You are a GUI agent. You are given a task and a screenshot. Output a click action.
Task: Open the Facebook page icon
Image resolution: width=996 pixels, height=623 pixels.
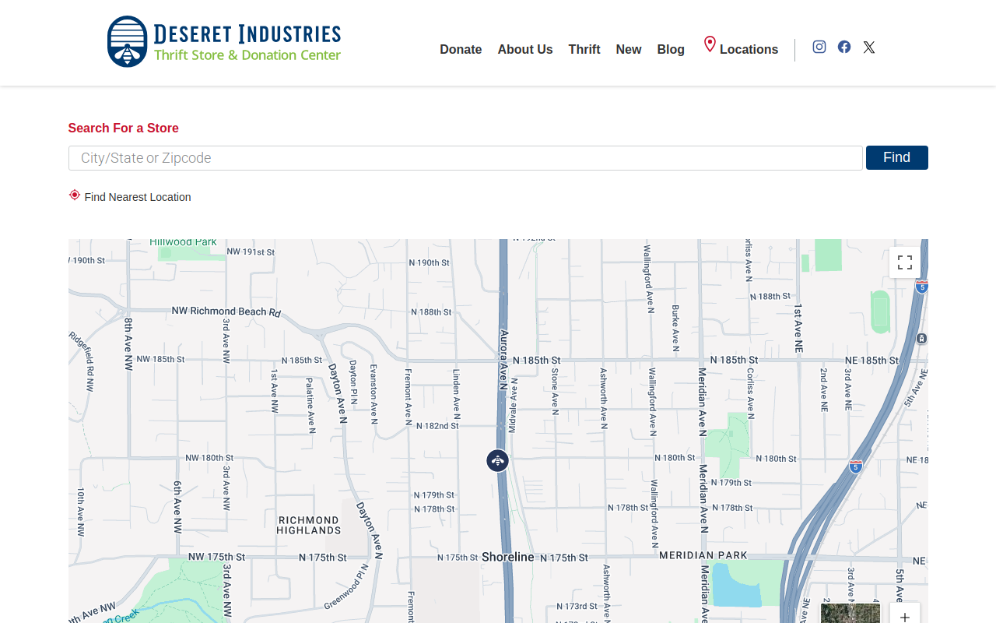pyautogui.click(x=844, y=47)
